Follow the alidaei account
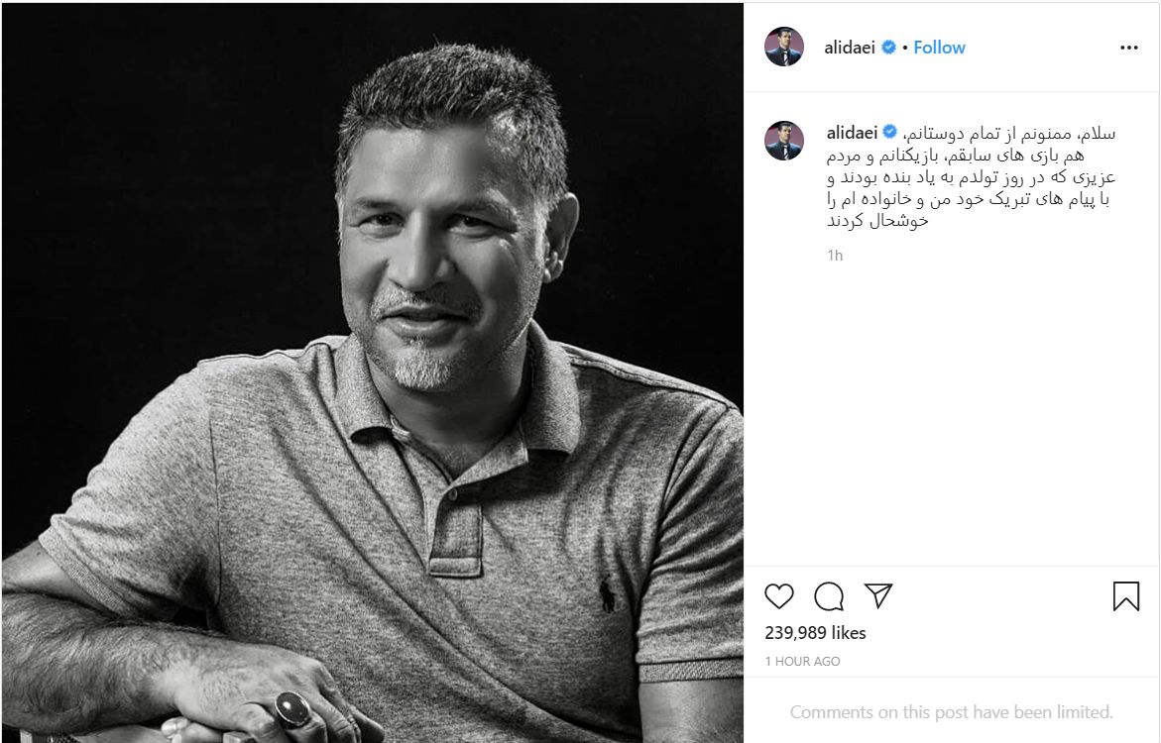This screenshot has width=1161, height=743. point(939,48)
